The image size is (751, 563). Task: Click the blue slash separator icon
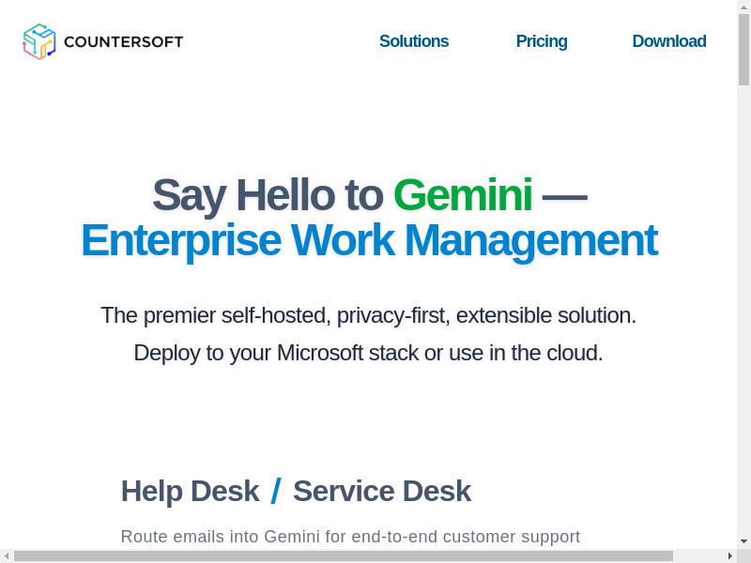pyautogui.click(x=276, y=491)
